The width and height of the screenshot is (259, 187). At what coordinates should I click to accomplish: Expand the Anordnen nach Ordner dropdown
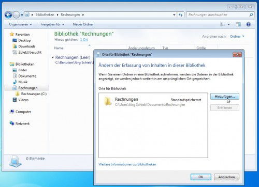237,36
